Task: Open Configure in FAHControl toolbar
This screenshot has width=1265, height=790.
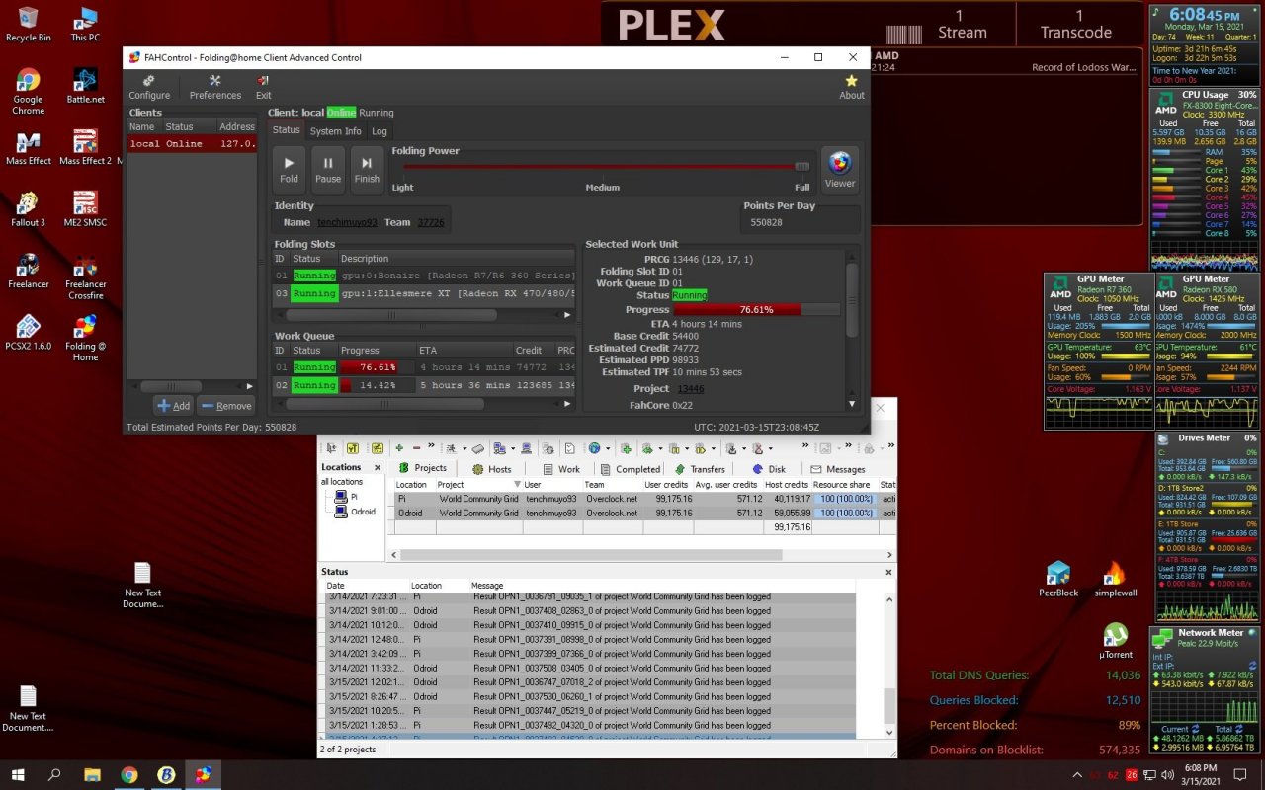Action: [x=149, y=87]
